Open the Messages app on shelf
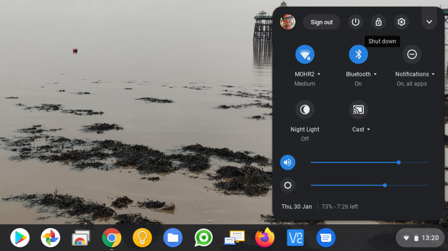448x251 pixels. point(326,238)
